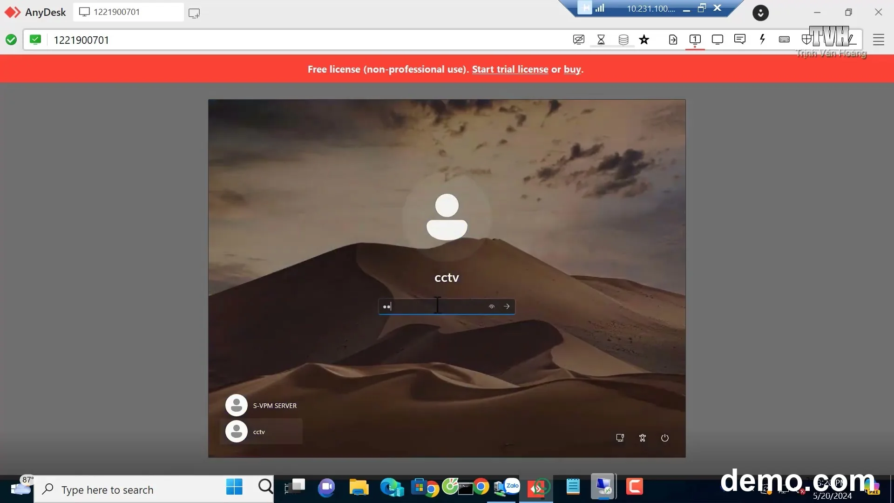Open power options on remote login screen
Screen dimensions: 894x503
(x=665, y=438)
